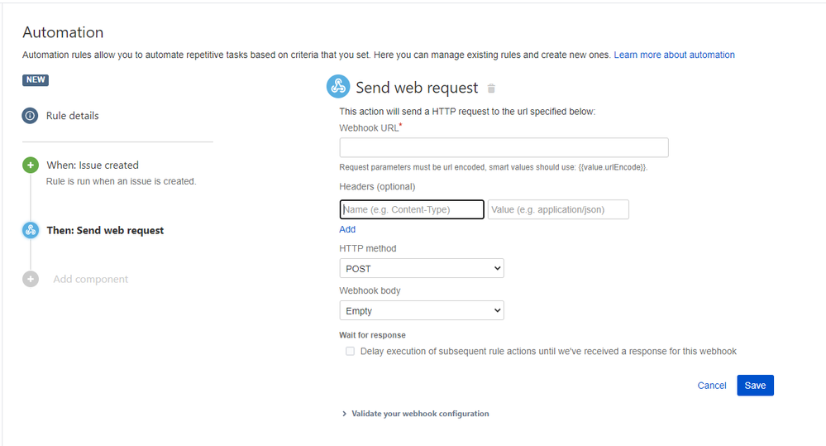Click the header Name input field

click(x=412, y=210)
